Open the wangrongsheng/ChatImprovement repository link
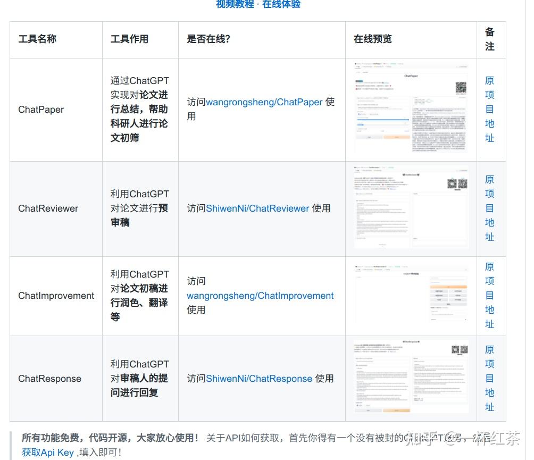534x460 pixels. pos(261,295)
